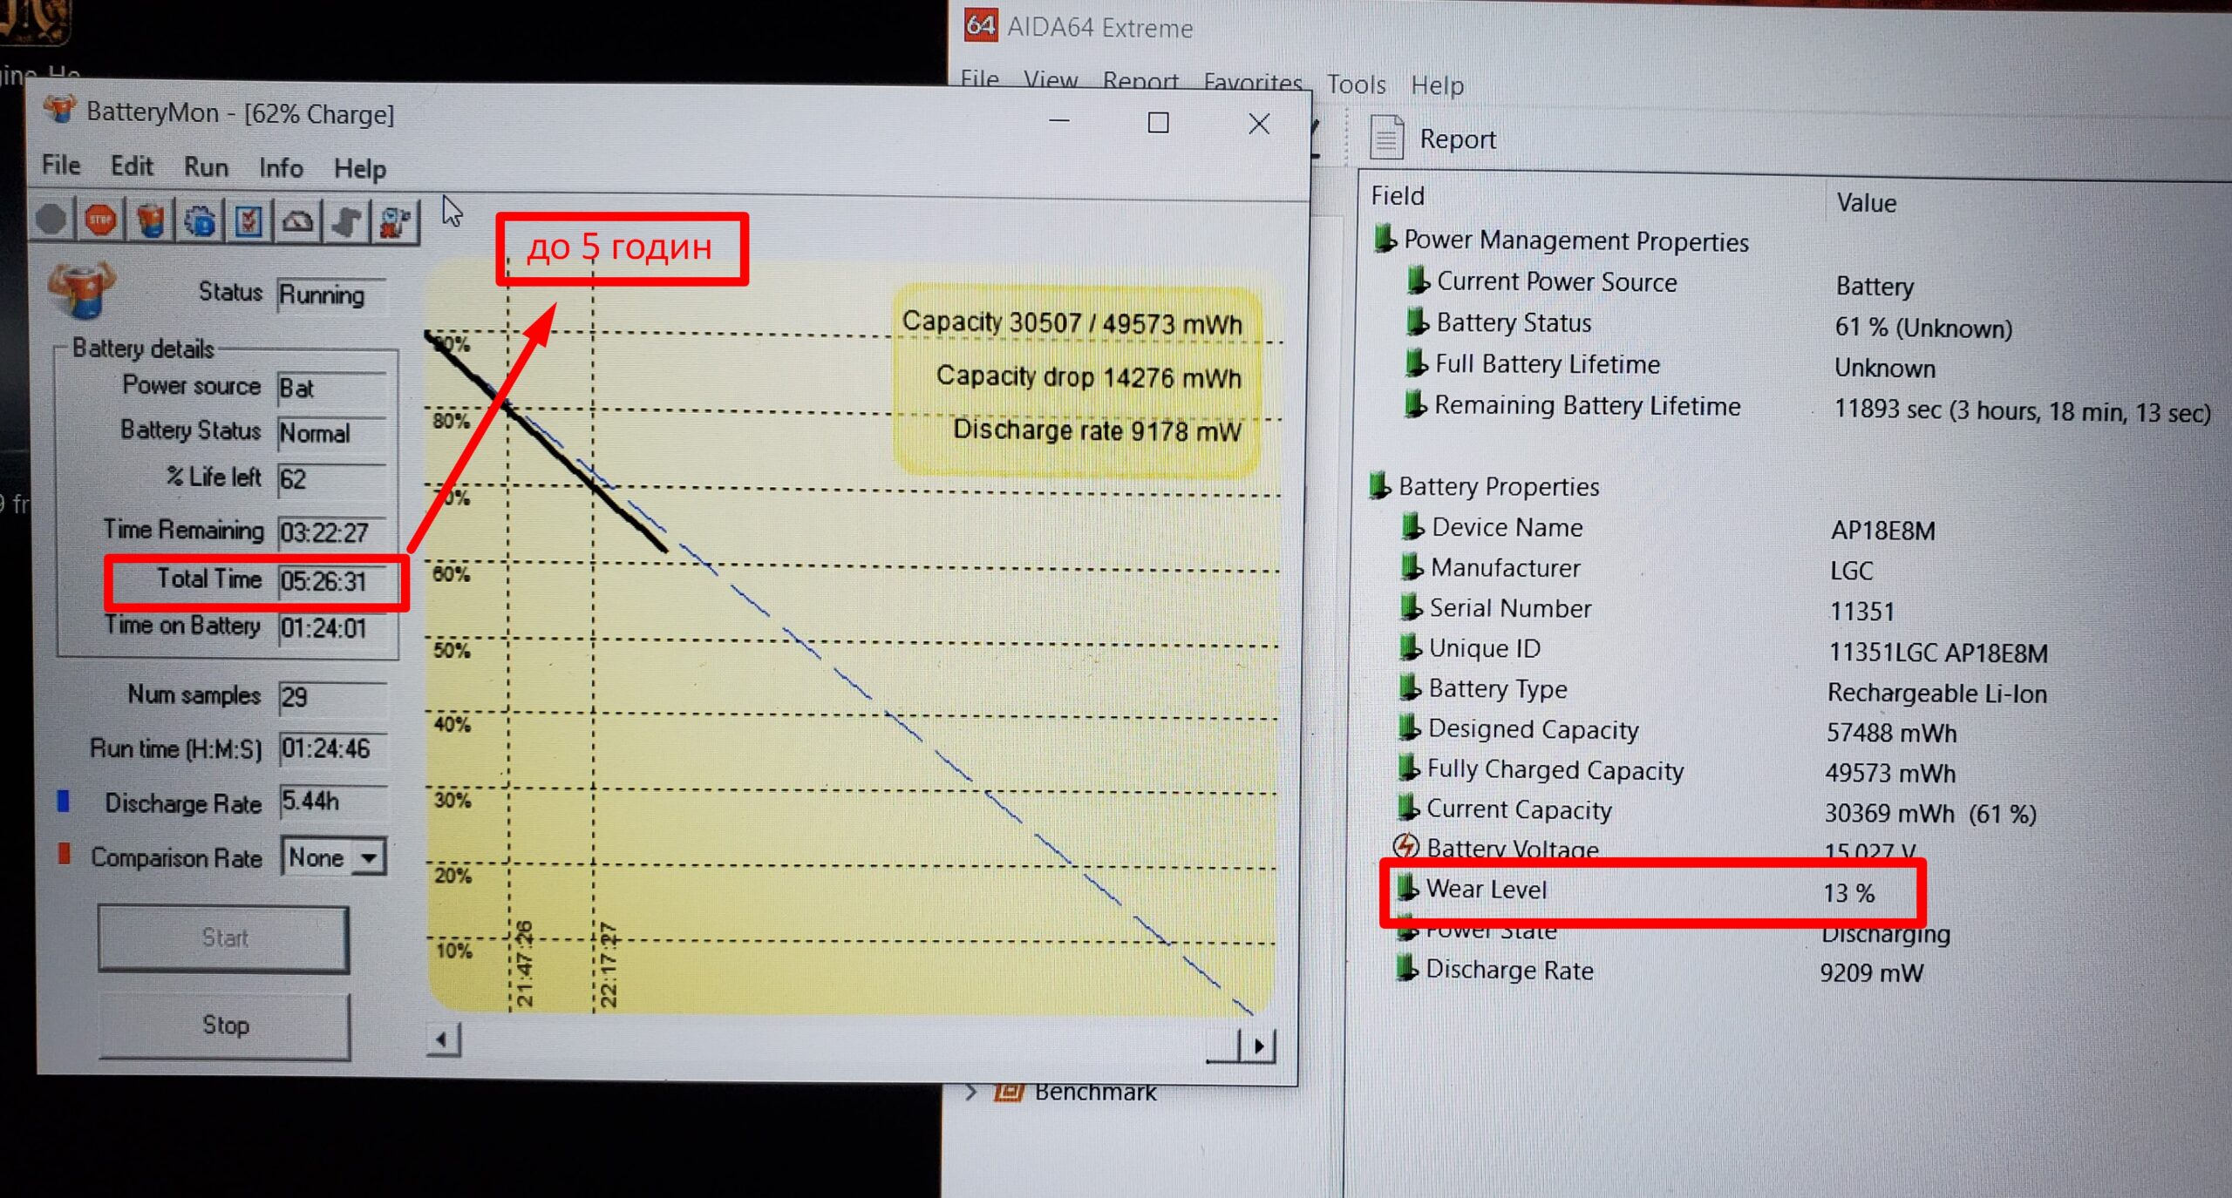
Task: Open the Info menu in BatteryMon
Action: pyautogui.click(x=281, y=167)
